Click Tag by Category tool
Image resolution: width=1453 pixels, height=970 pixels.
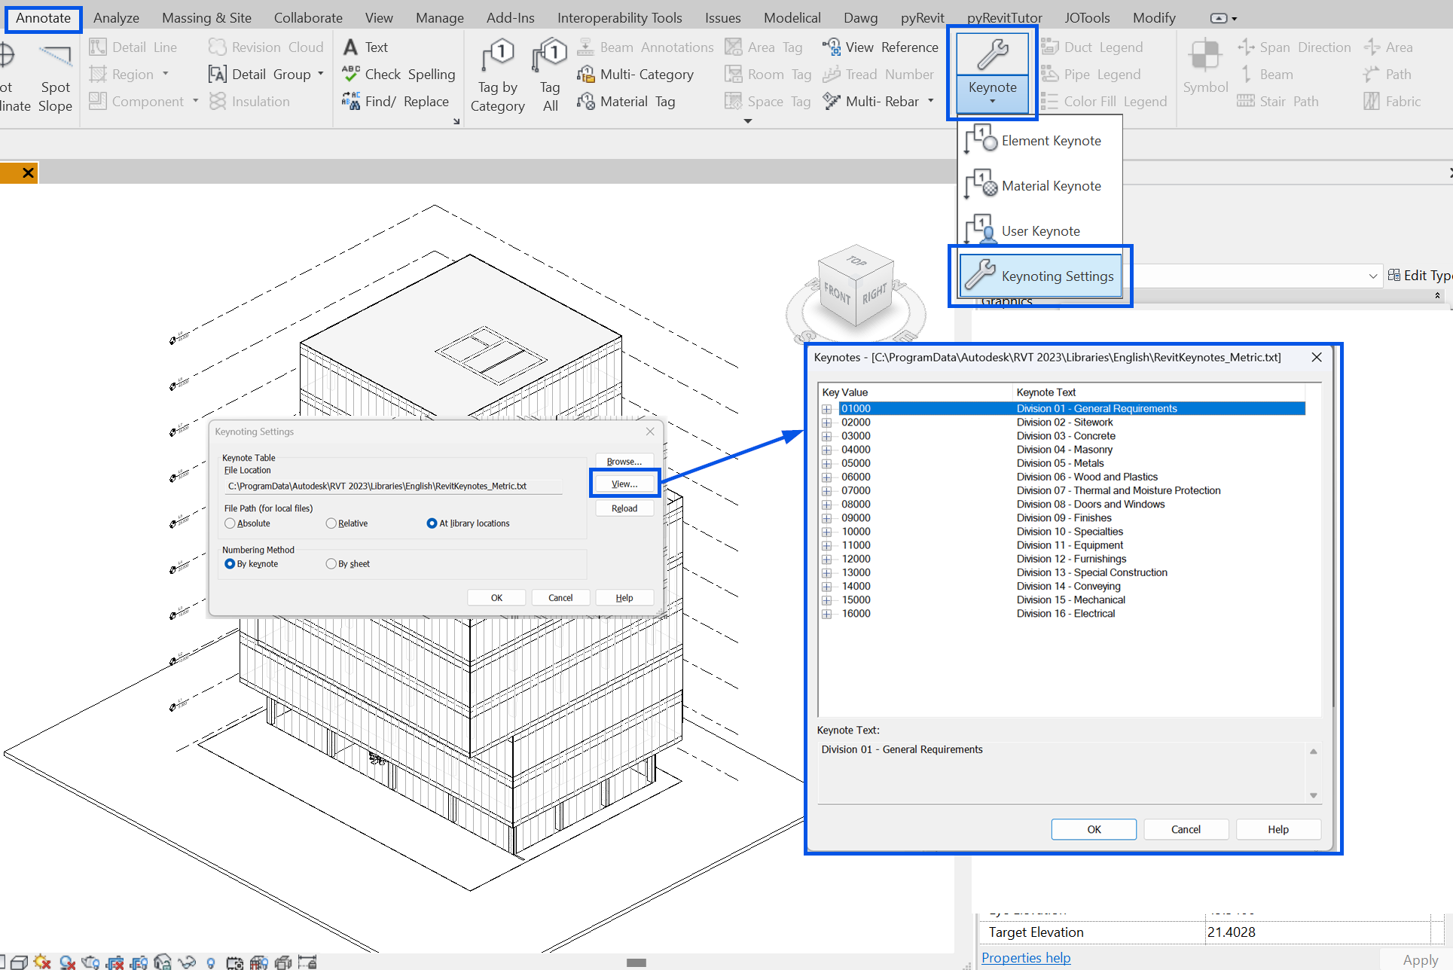[x=498, y=75]
